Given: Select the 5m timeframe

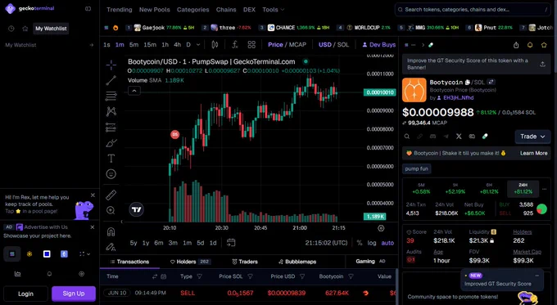Looking at the screenshot, I should tap(134, 45).
